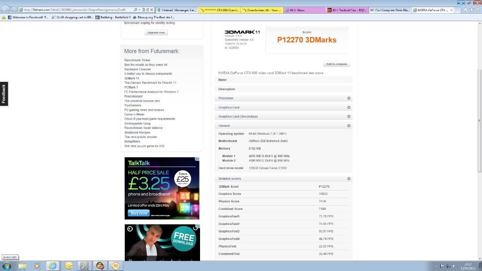
Task: Click the page vertical scrollbar thumb
Action: 480,121
